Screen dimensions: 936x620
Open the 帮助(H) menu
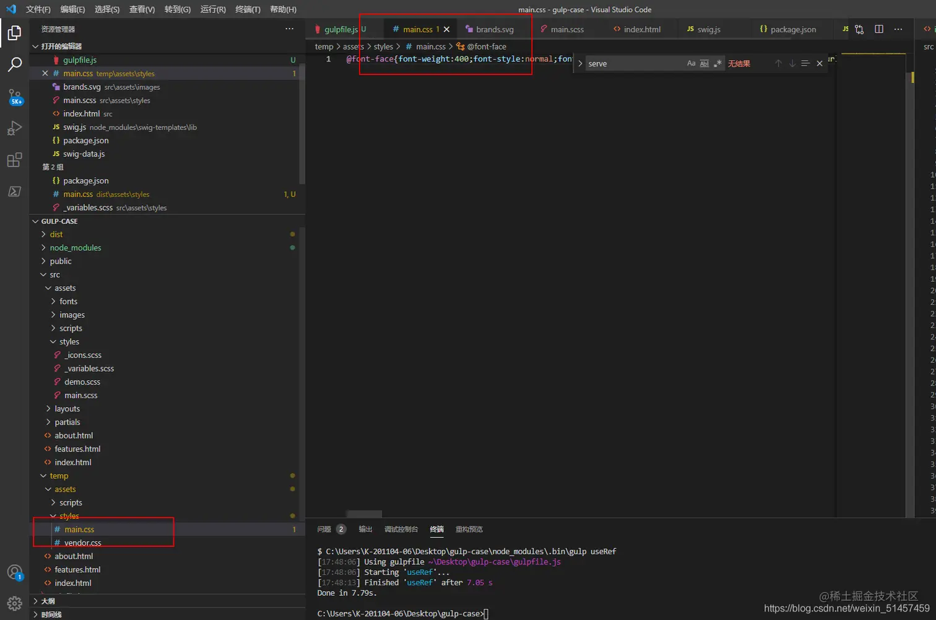pyautogui.click(x=283, y=9)
